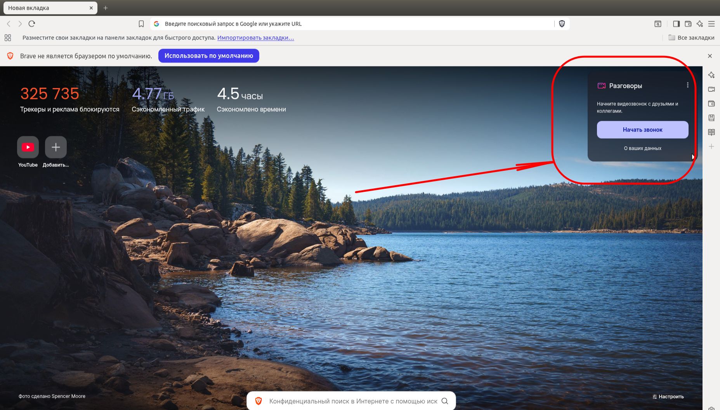
Task: Open Wallet in the right sidebar
Action: pos(711,104)
